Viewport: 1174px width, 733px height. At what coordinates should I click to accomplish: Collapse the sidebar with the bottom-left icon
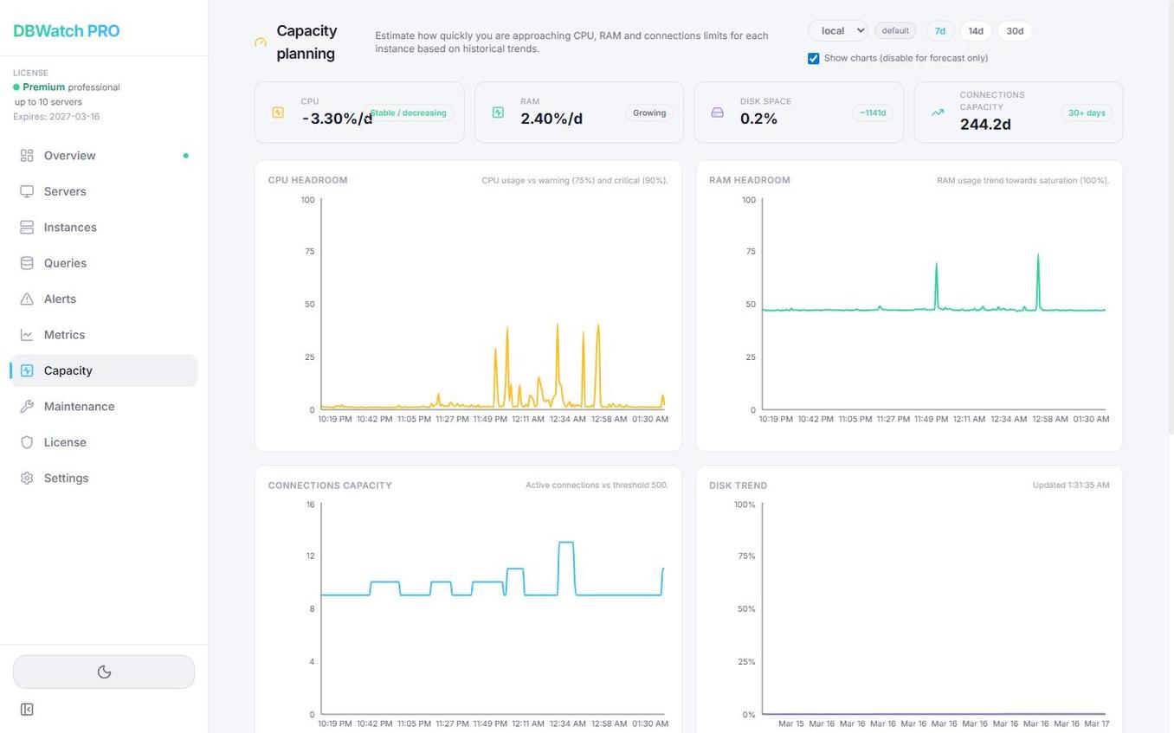27,709
